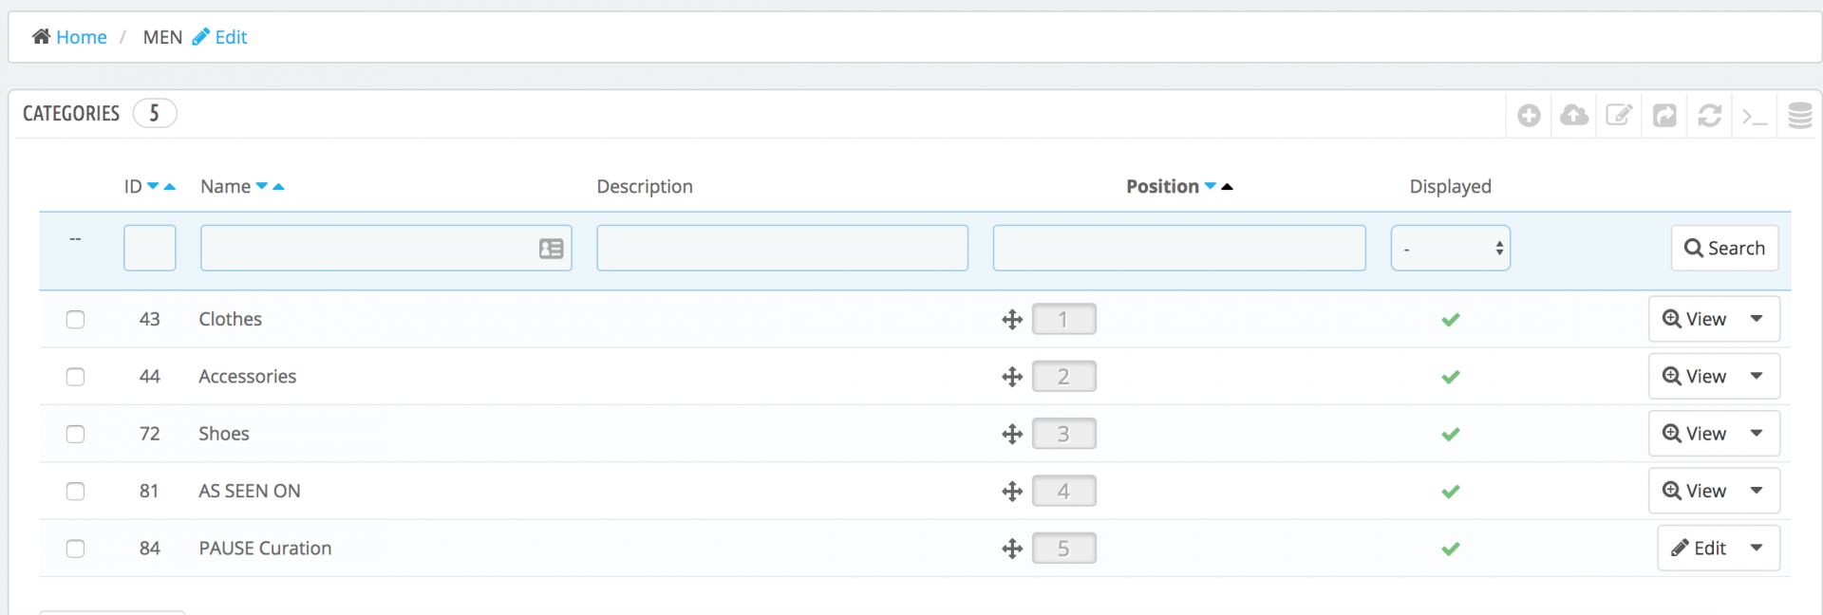The width and height of the screenshot is (1823, 615).
Task: Sort ID column ascending arrow
Action: click(170, 187)
